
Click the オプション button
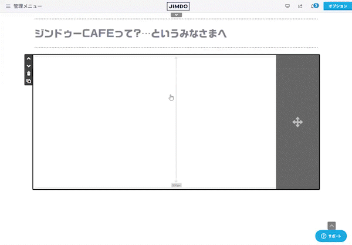click(338, 6)
